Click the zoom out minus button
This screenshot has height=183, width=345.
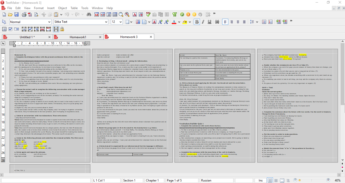coord(295,180)
